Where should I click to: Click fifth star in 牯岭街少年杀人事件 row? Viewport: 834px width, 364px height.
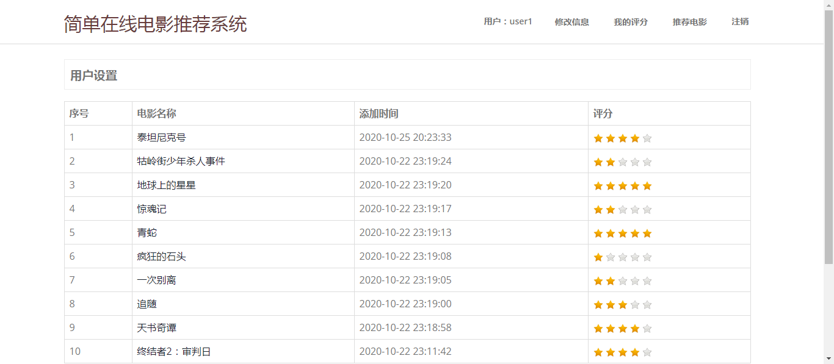[647, 162]
